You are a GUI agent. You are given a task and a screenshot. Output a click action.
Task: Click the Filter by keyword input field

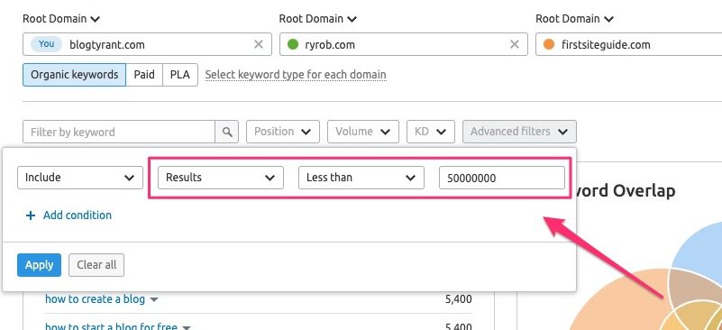[119, 132]
